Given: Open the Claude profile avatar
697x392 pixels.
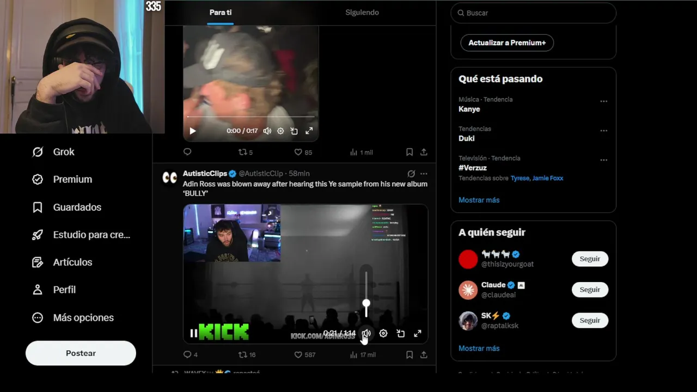Looking at the screenshot, I should (x=468, y=290).
